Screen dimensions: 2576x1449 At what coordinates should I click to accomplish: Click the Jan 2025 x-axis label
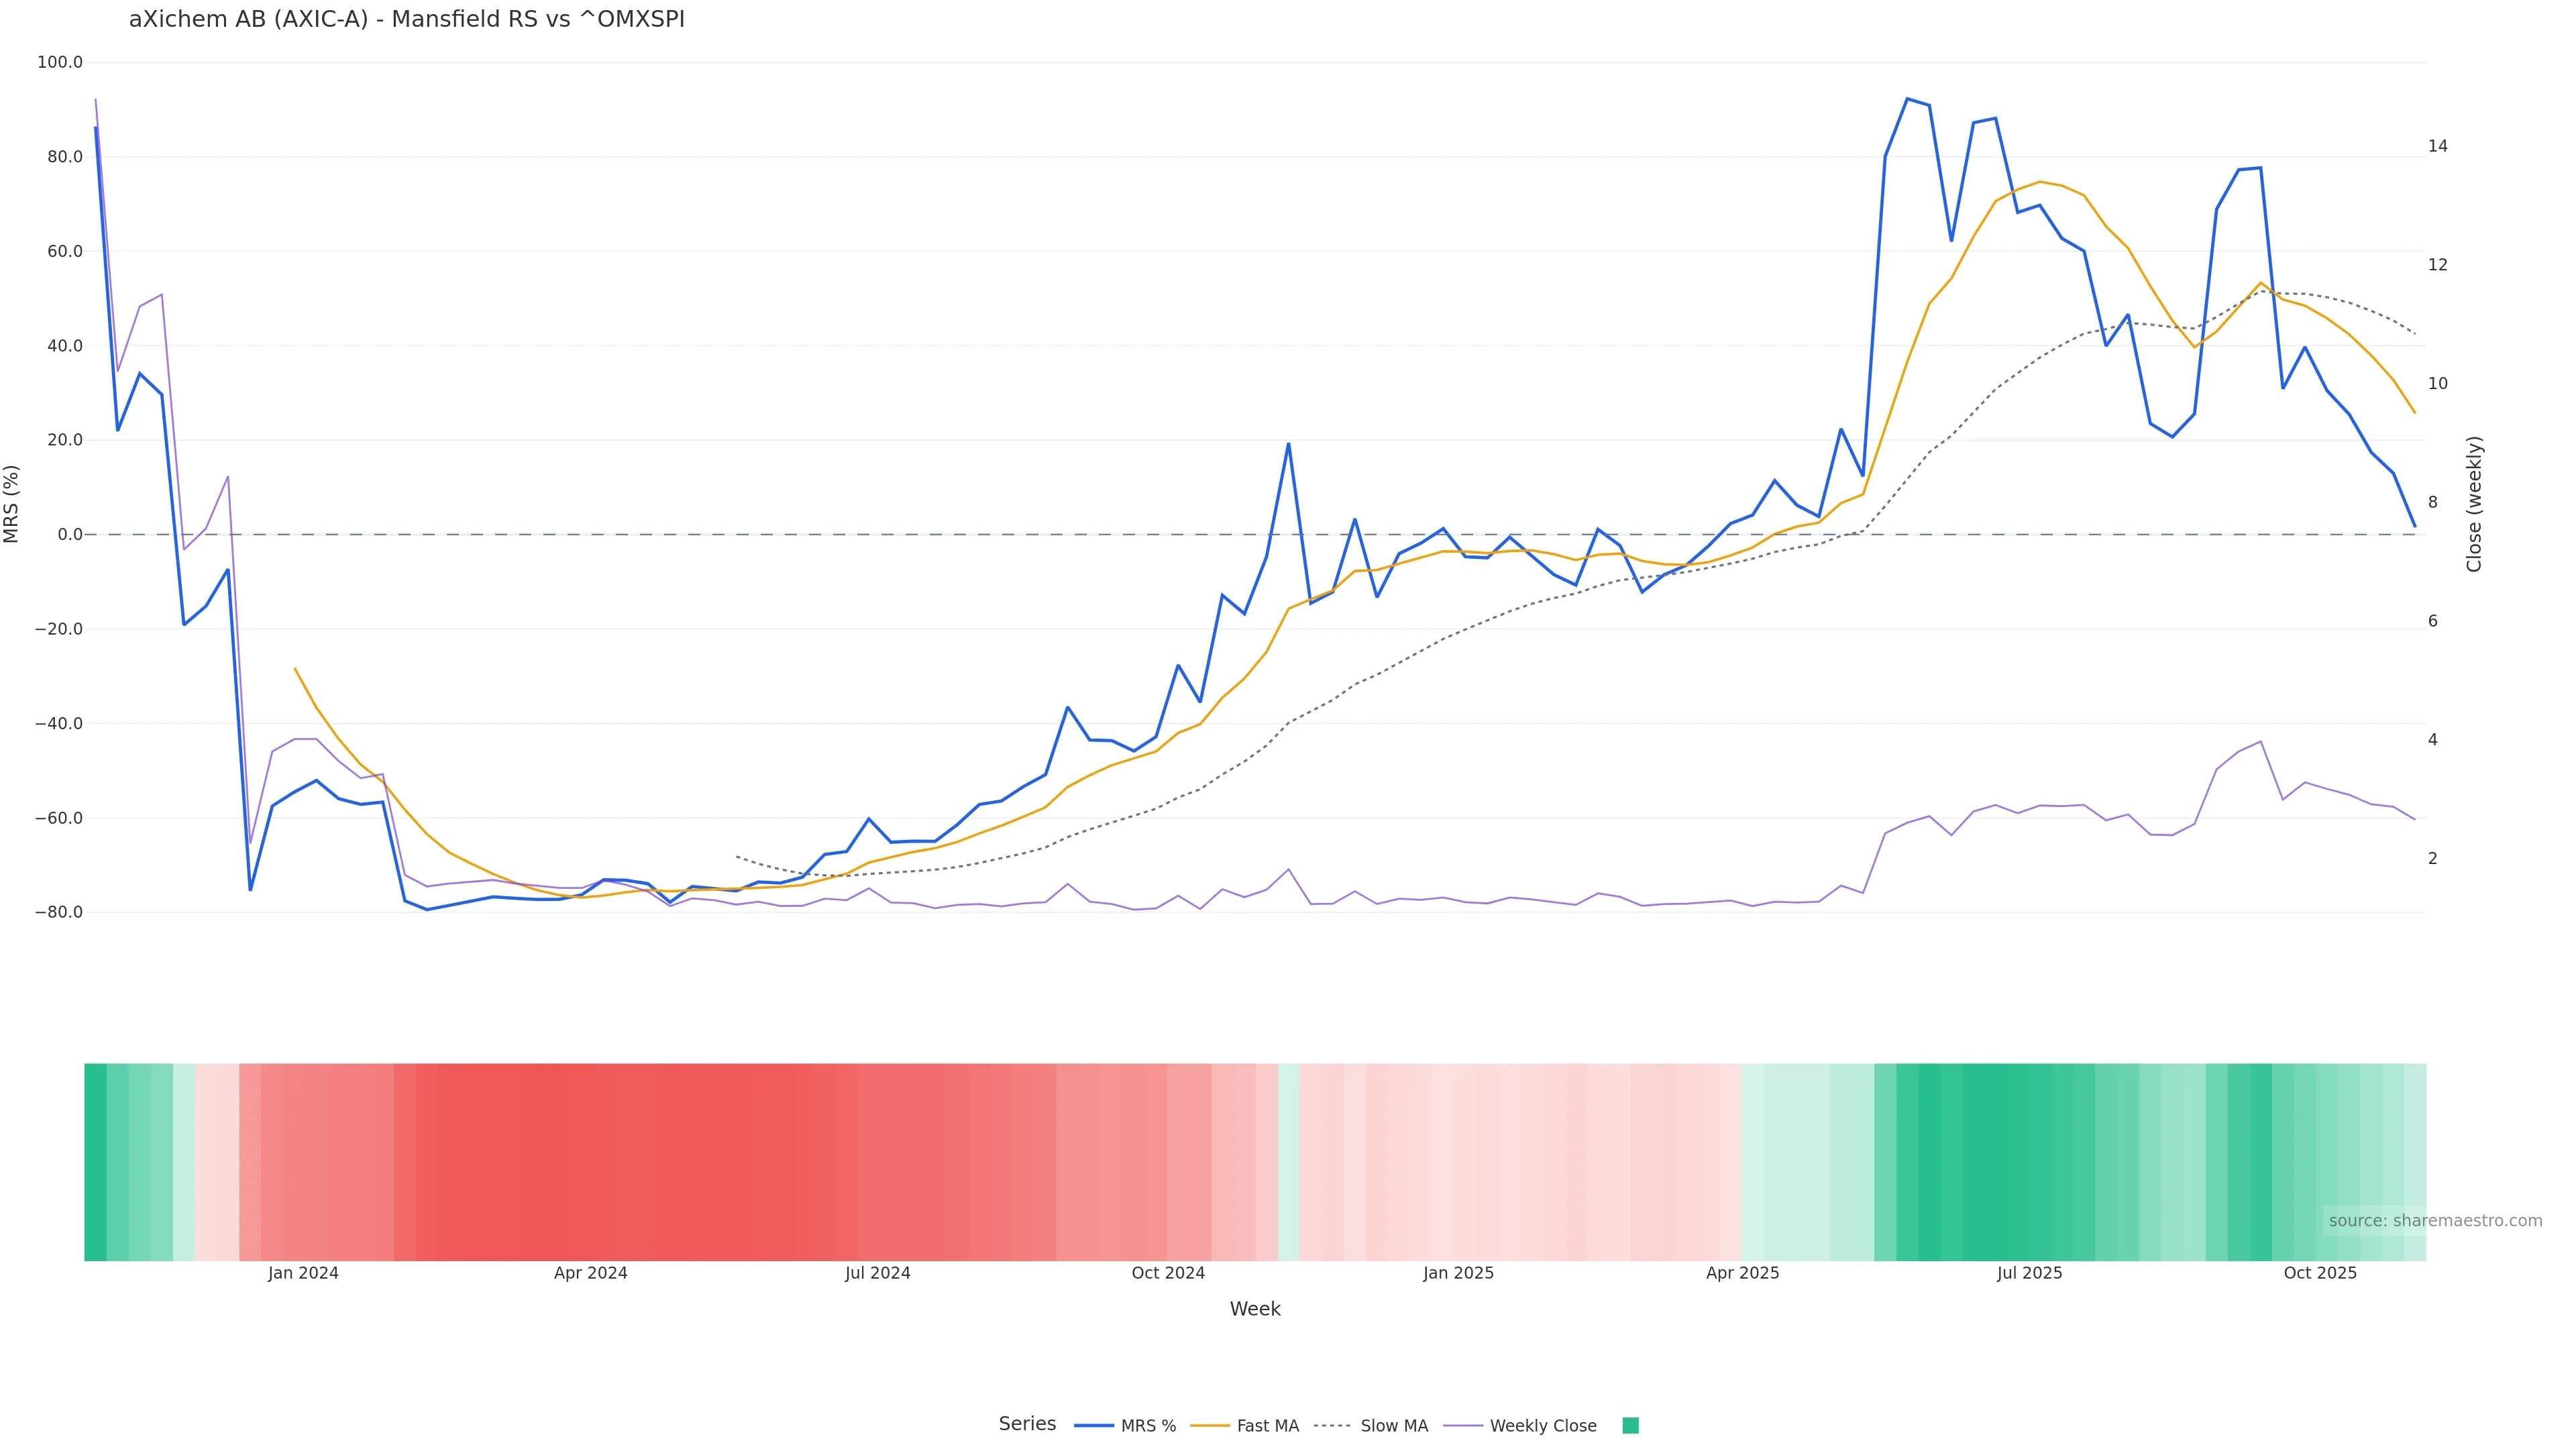(x=1458, y=1273)
